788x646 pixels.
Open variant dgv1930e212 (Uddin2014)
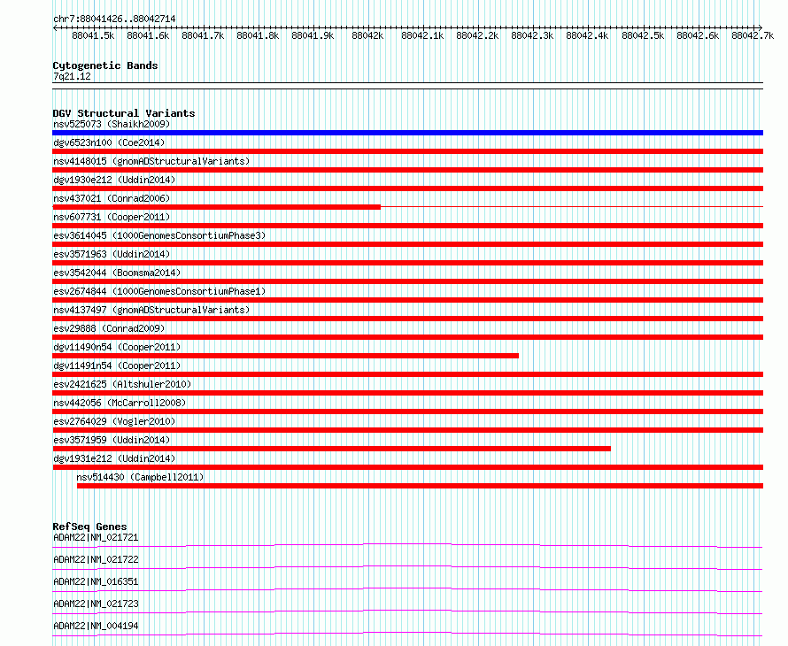click(114, 180)
